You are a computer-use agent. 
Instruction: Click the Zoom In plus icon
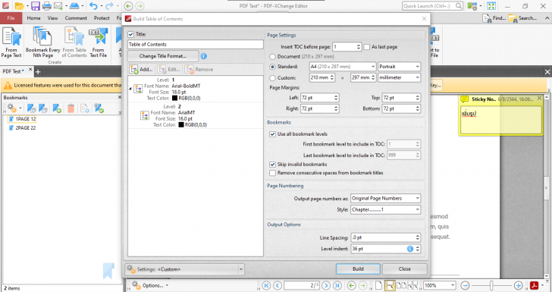tap(518, 285)
